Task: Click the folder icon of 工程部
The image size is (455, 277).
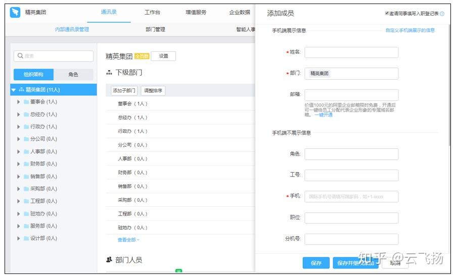Action: point(26,201)
